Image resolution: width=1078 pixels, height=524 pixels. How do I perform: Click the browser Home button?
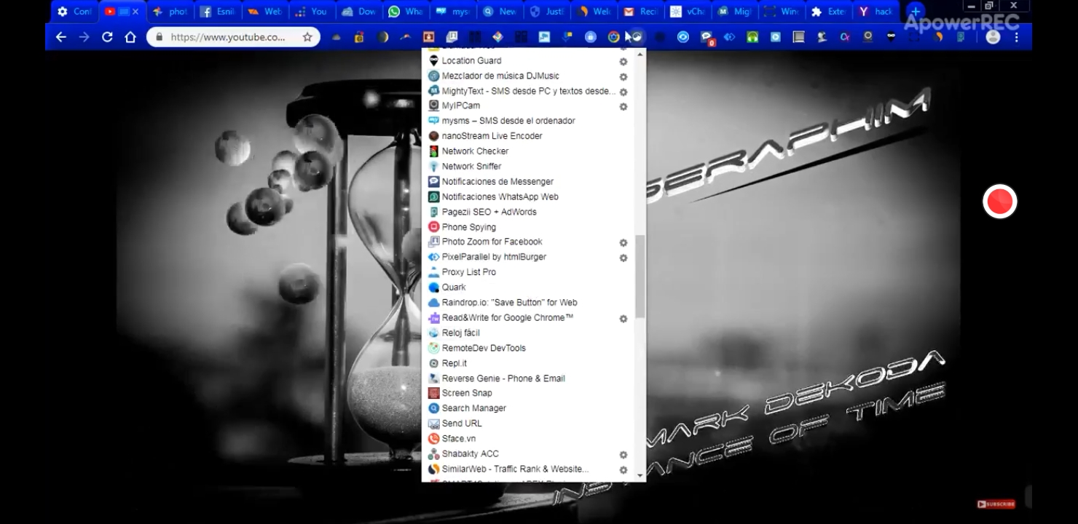130,37
